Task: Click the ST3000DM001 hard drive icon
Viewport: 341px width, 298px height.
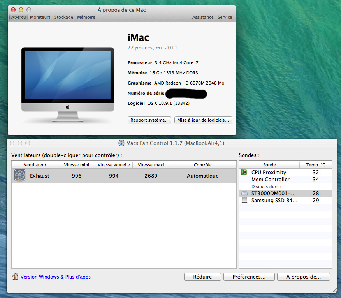Action: 244,193
